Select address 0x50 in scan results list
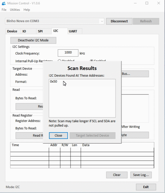165x193 pixels. point(54,82)
